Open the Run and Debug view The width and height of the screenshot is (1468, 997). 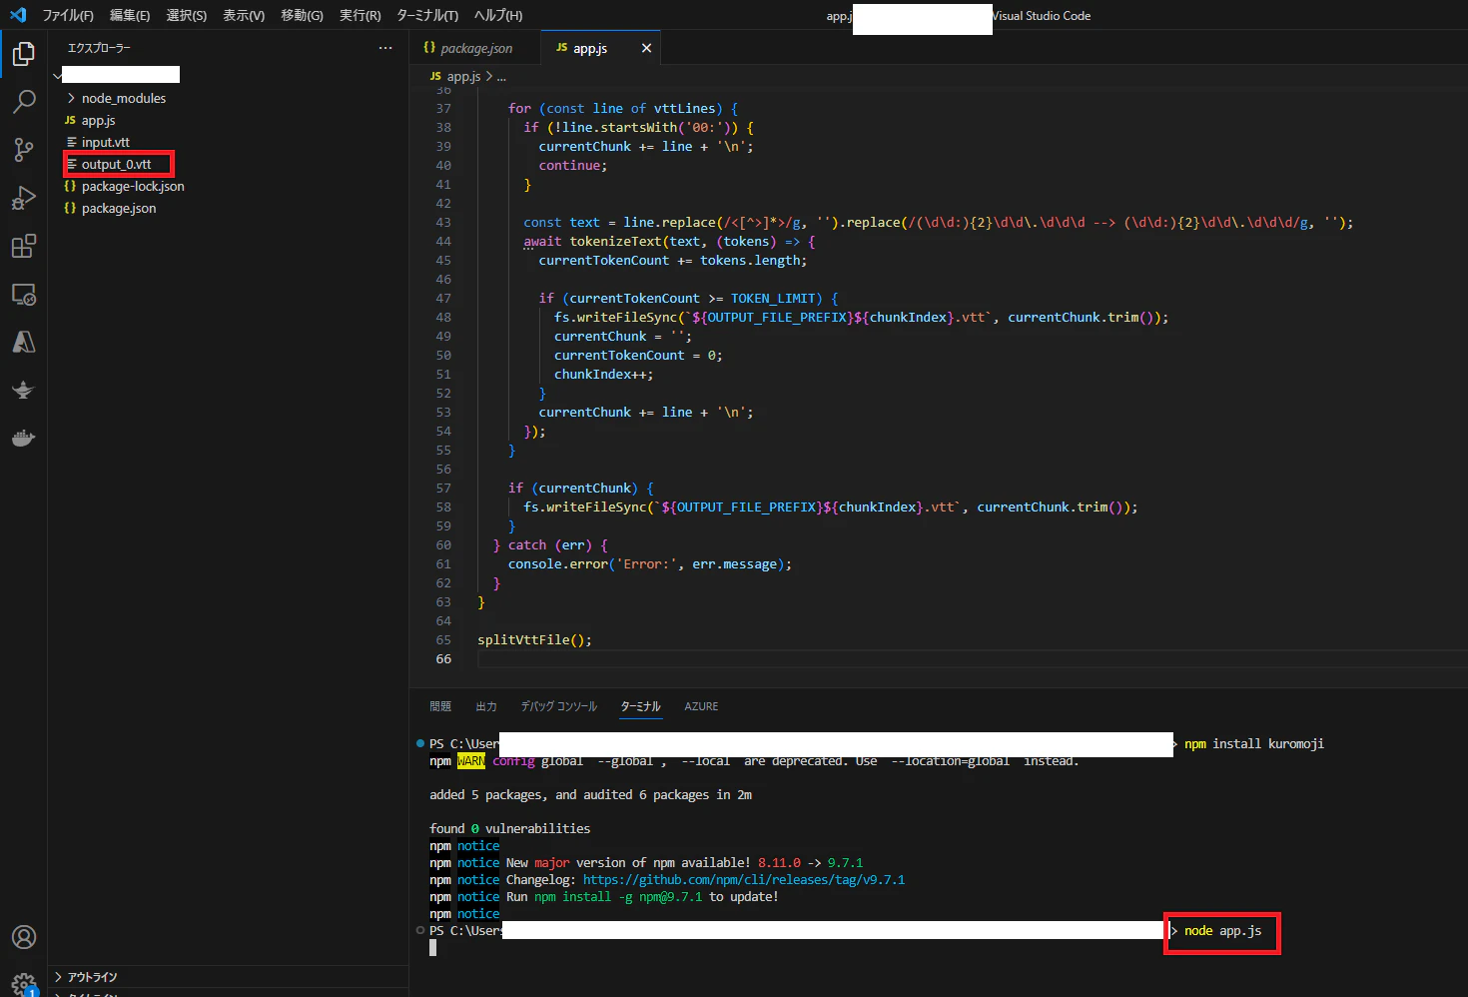pyautogui.click(x=23, y=198)
